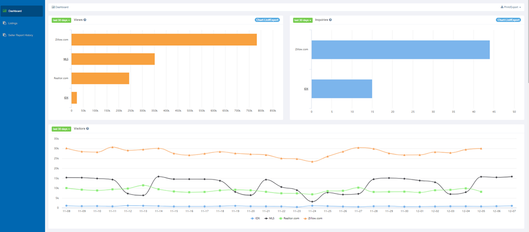Click the IDX bar in Inquiries chart
This screenshot has height=232, width=529.
[x=342, y=89]
